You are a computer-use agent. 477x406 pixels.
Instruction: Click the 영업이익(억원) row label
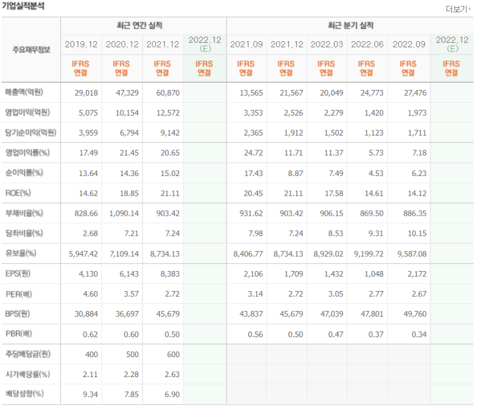tap(28, 112)
